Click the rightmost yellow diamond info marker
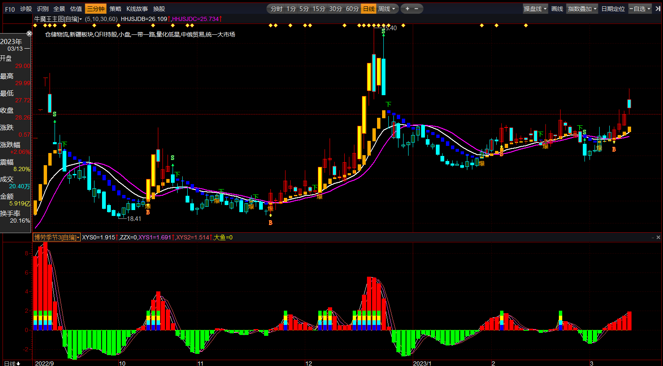663x366 pixels. point(526,26)
